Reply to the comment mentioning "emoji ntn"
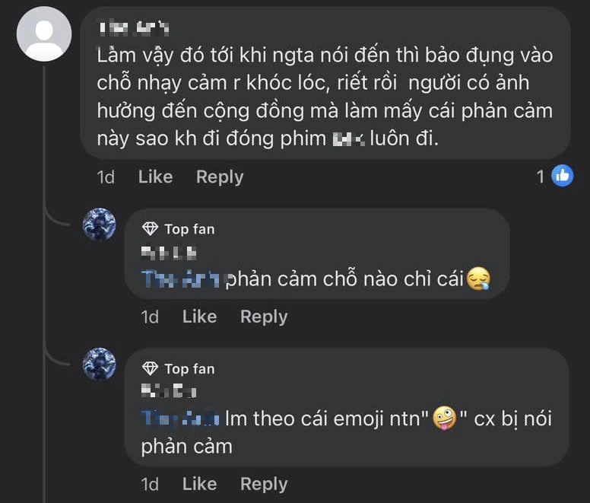 coord(264,484)
